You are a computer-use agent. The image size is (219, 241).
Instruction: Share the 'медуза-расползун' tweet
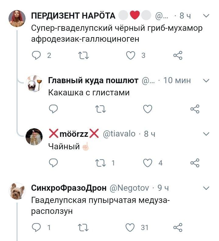tap(178, 227)
